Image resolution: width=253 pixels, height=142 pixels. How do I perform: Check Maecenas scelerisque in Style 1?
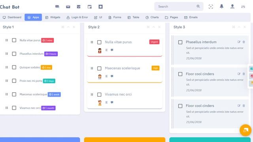14,94
